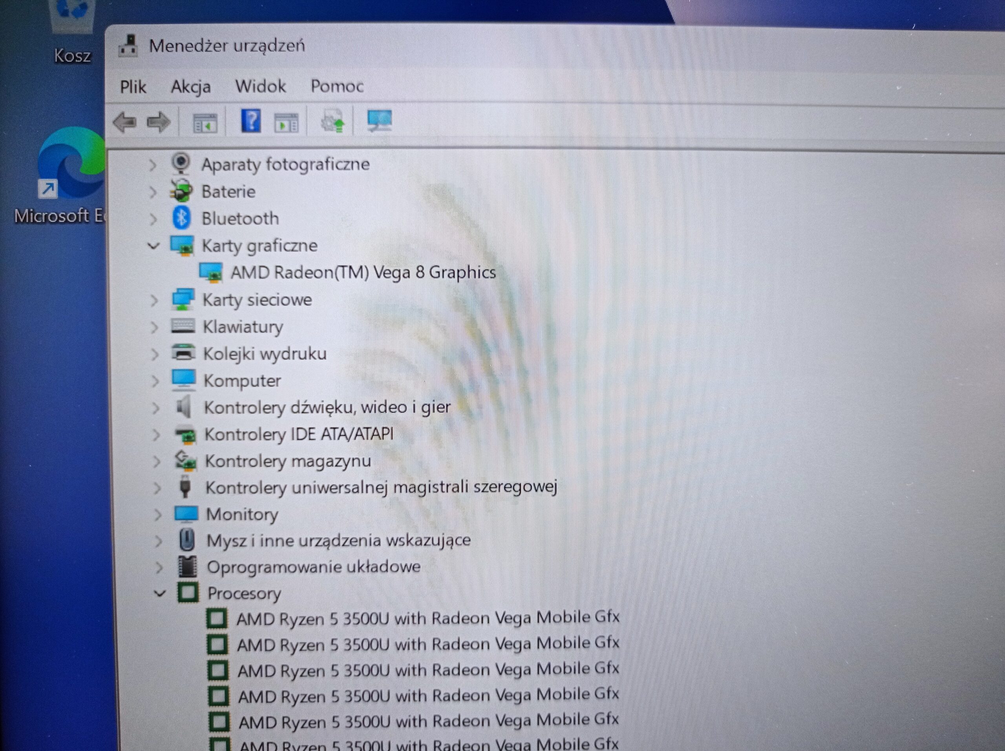This screenshot has width=1005, height=751.
Task: Click the Kosz recycle bin desktop icon
Action: (x=72, y=32)
